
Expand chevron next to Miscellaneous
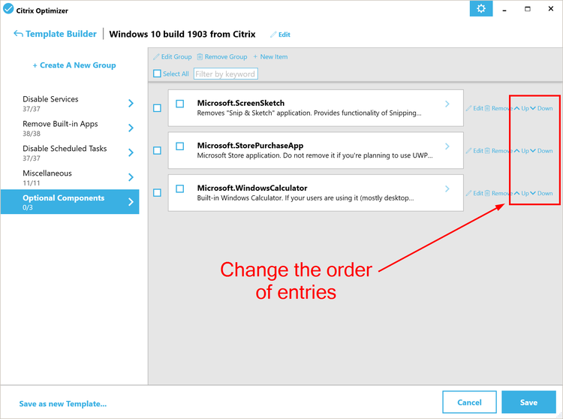click(x=131, y=177)
